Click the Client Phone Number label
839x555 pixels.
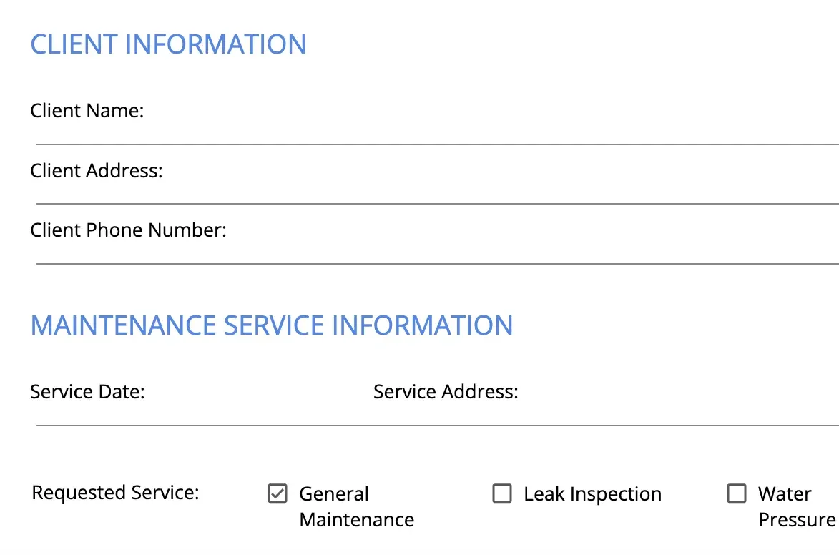click(x=128, y=230)
